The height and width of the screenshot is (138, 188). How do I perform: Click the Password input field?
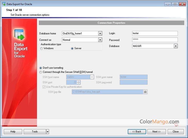point(155,40)
